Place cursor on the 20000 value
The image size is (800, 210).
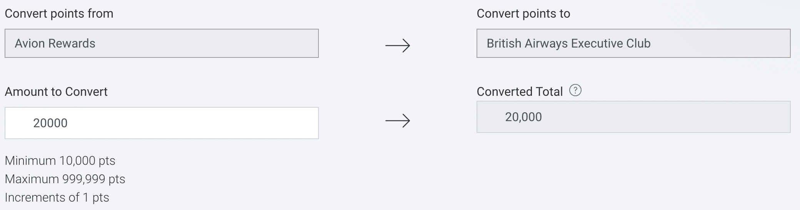[x=50, y=123]
